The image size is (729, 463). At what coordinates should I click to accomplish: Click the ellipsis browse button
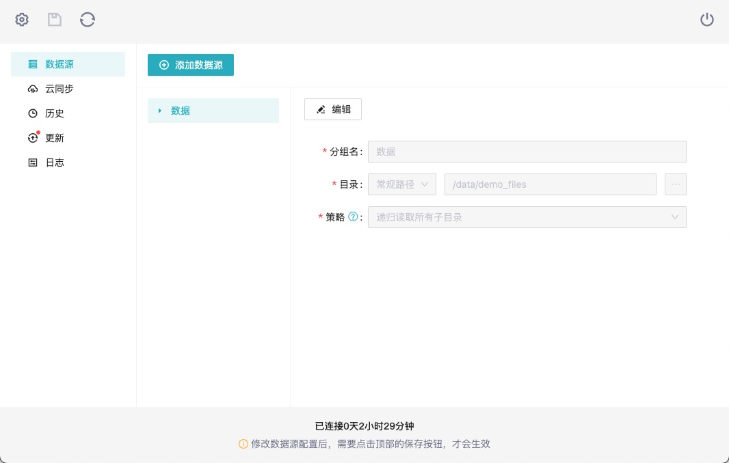point(676,184)
